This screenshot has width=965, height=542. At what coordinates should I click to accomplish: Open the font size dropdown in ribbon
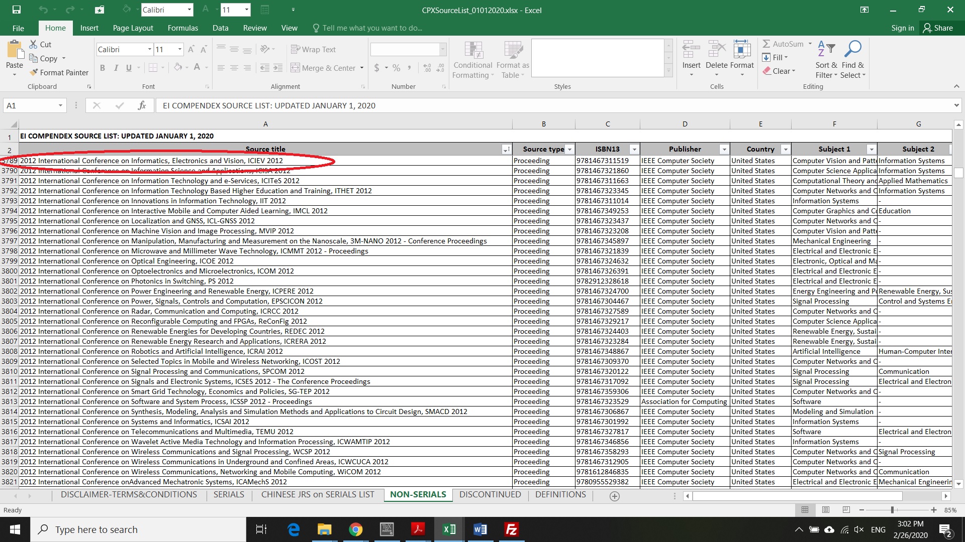(x=179, y=49)
